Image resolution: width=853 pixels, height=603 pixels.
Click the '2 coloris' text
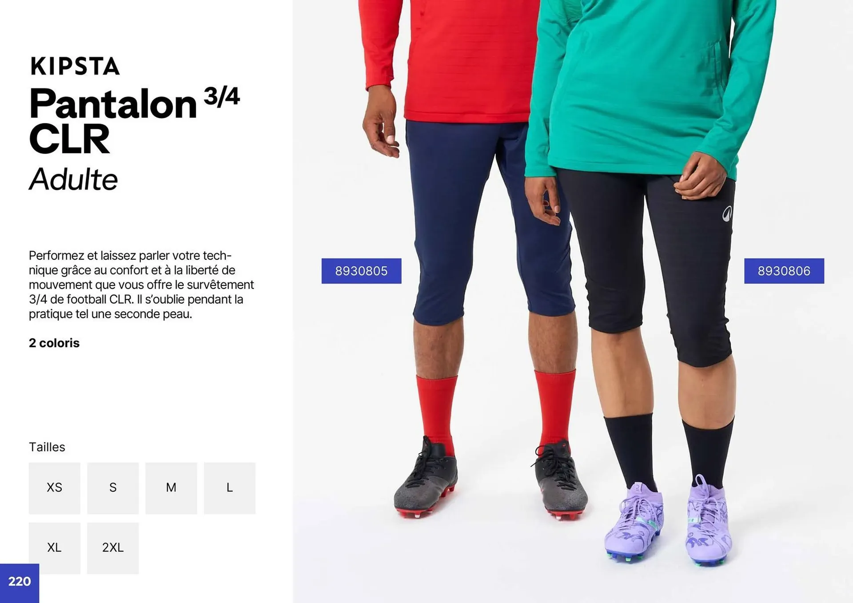[x=54, y=343]
